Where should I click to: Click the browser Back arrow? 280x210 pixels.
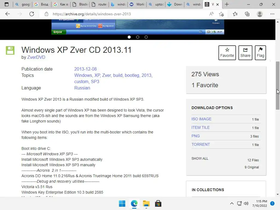coord(7,14)
